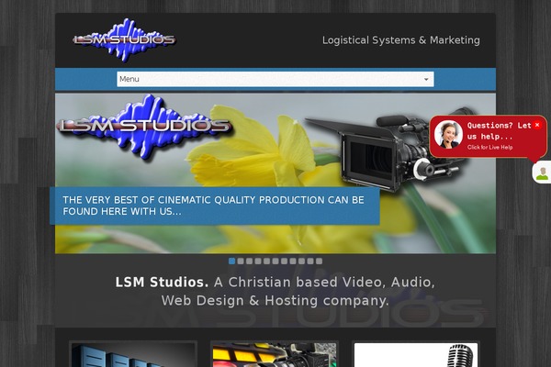Select the fifth slider pagination dot
The height and width of the screenshot is (367, 551).
coord(266,261)
